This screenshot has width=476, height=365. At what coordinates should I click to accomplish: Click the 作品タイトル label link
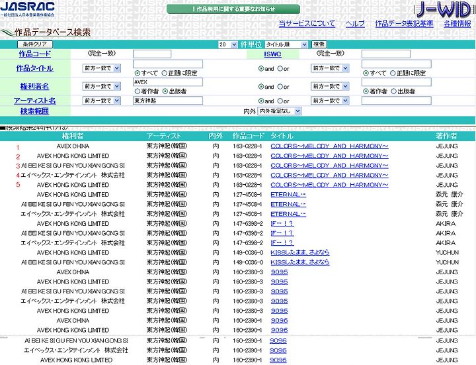point(34,68)
